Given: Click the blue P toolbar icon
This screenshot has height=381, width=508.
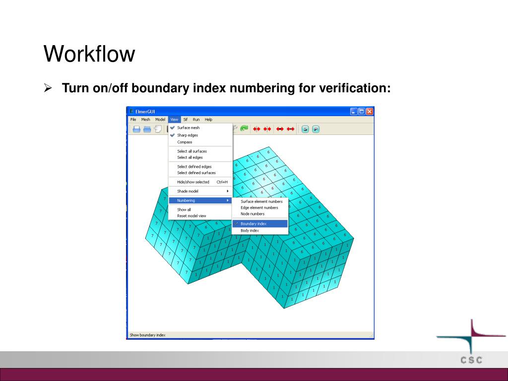Looking at the screenshot, I should 316,129.
